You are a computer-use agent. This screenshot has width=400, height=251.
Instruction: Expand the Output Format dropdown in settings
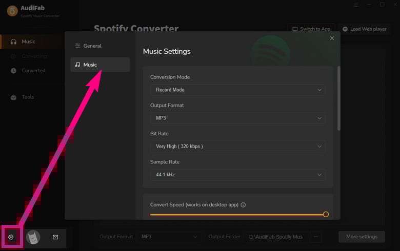pyautogui.click(x=238, y=118)
